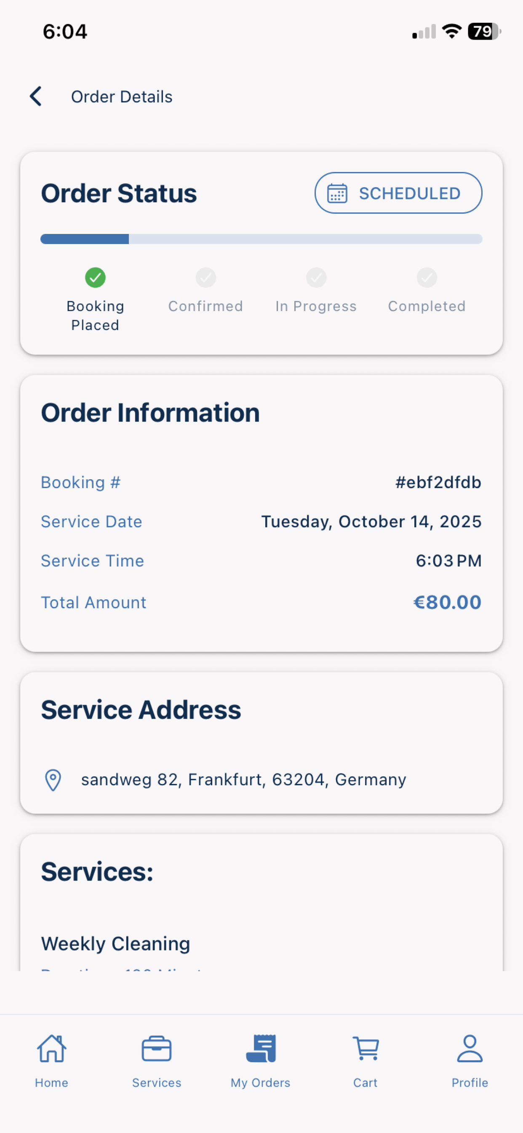This screenshot has width=523, height=1133.
Task: Tap the Weekly Cleaning service entry
Action: point(115,944)
